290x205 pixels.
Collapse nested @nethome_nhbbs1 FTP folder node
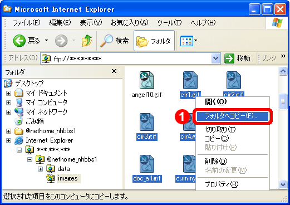30,159
